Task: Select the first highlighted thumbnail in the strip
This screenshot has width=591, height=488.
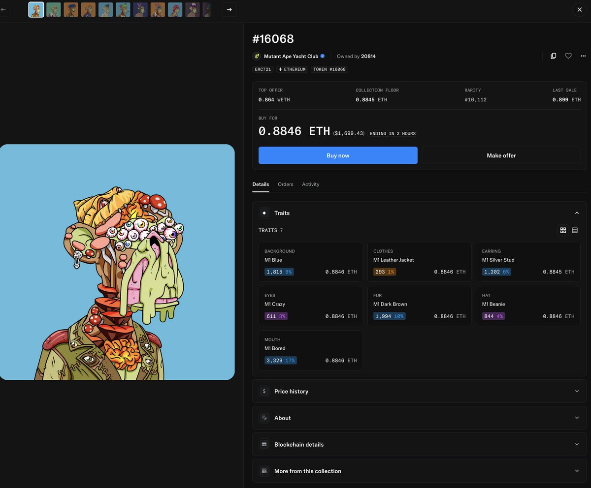Action: pos(36,9)
